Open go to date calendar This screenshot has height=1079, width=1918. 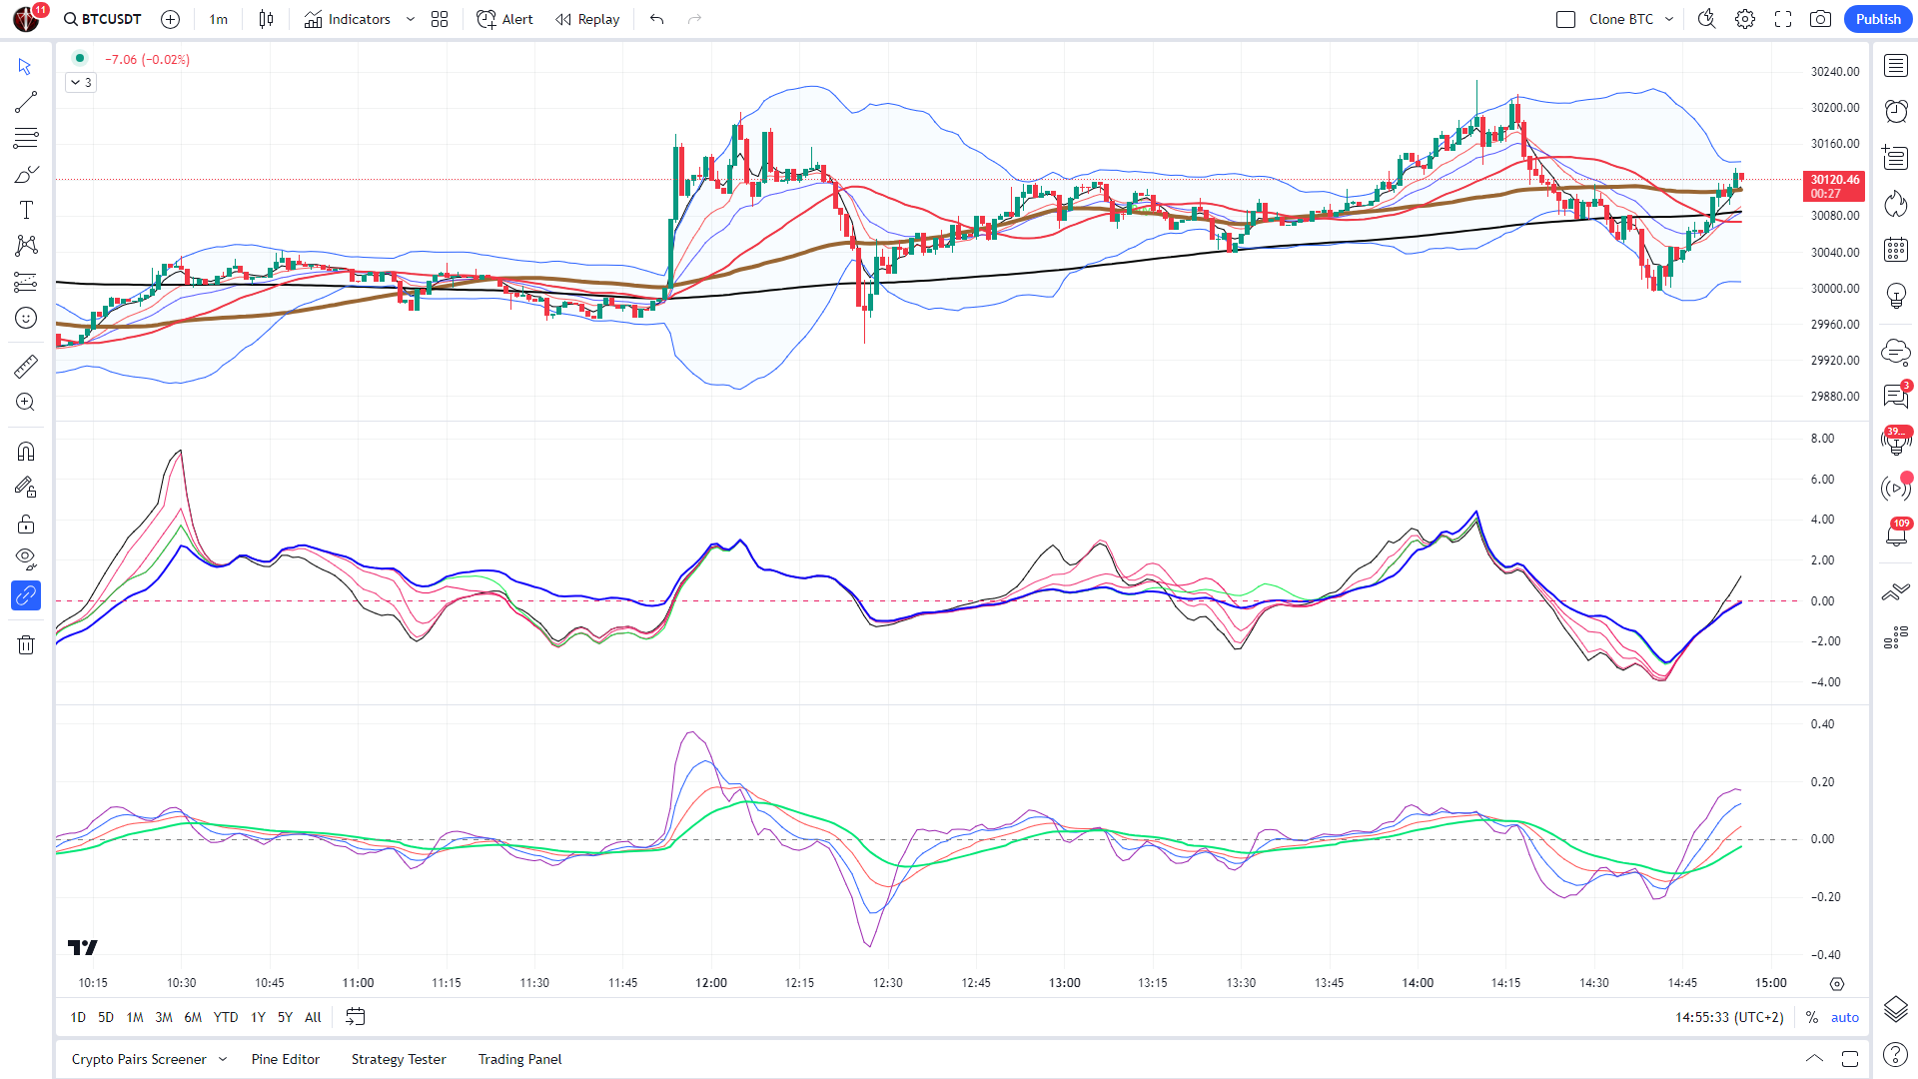355,1017
